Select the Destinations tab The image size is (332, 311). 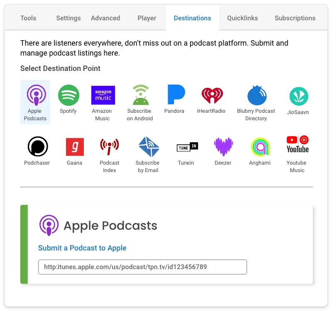(192, 18)
